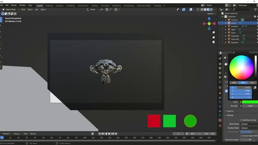Switch to the Modeling workspace tab
258x145 pixels.
[49, 6]
